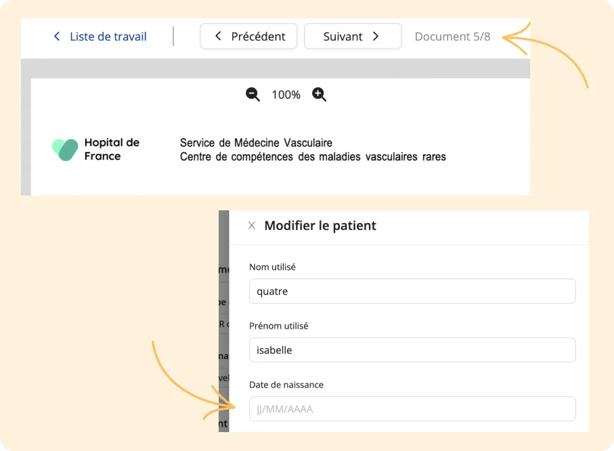The width and height of the screenshot is (614, 451).
Task: Click the Hopital de France name text
Action: (112, 149)
